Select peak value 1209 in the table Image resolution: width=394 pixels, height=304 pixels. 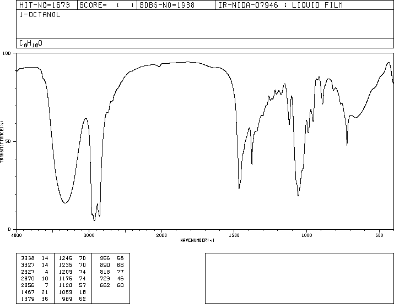[x=66, y=272]
